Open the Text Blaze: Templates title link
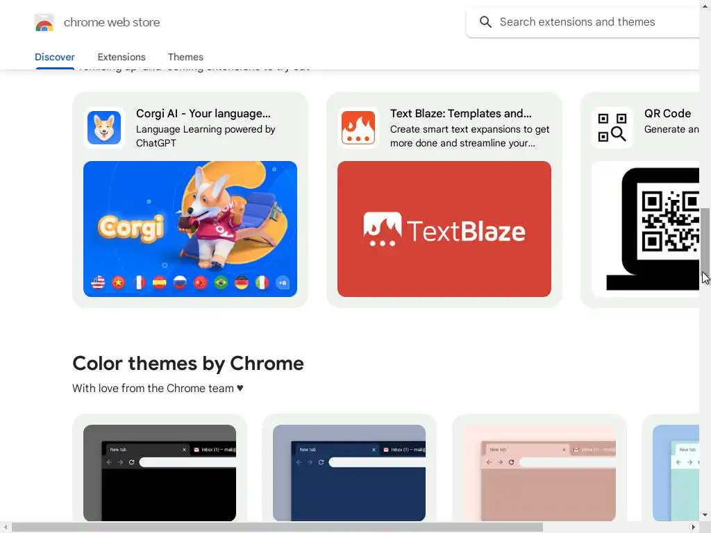Screen dimensions: 711x533 (x=461, y=113)
